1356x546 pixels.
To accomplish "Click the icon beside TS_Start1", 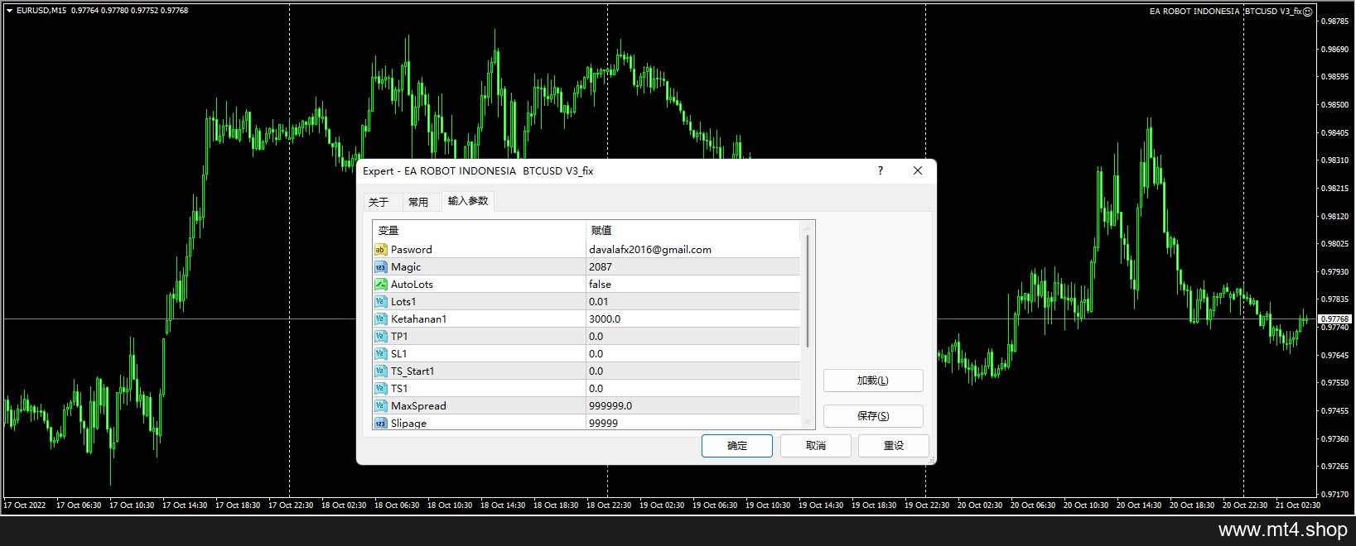I will click(380, 371).
